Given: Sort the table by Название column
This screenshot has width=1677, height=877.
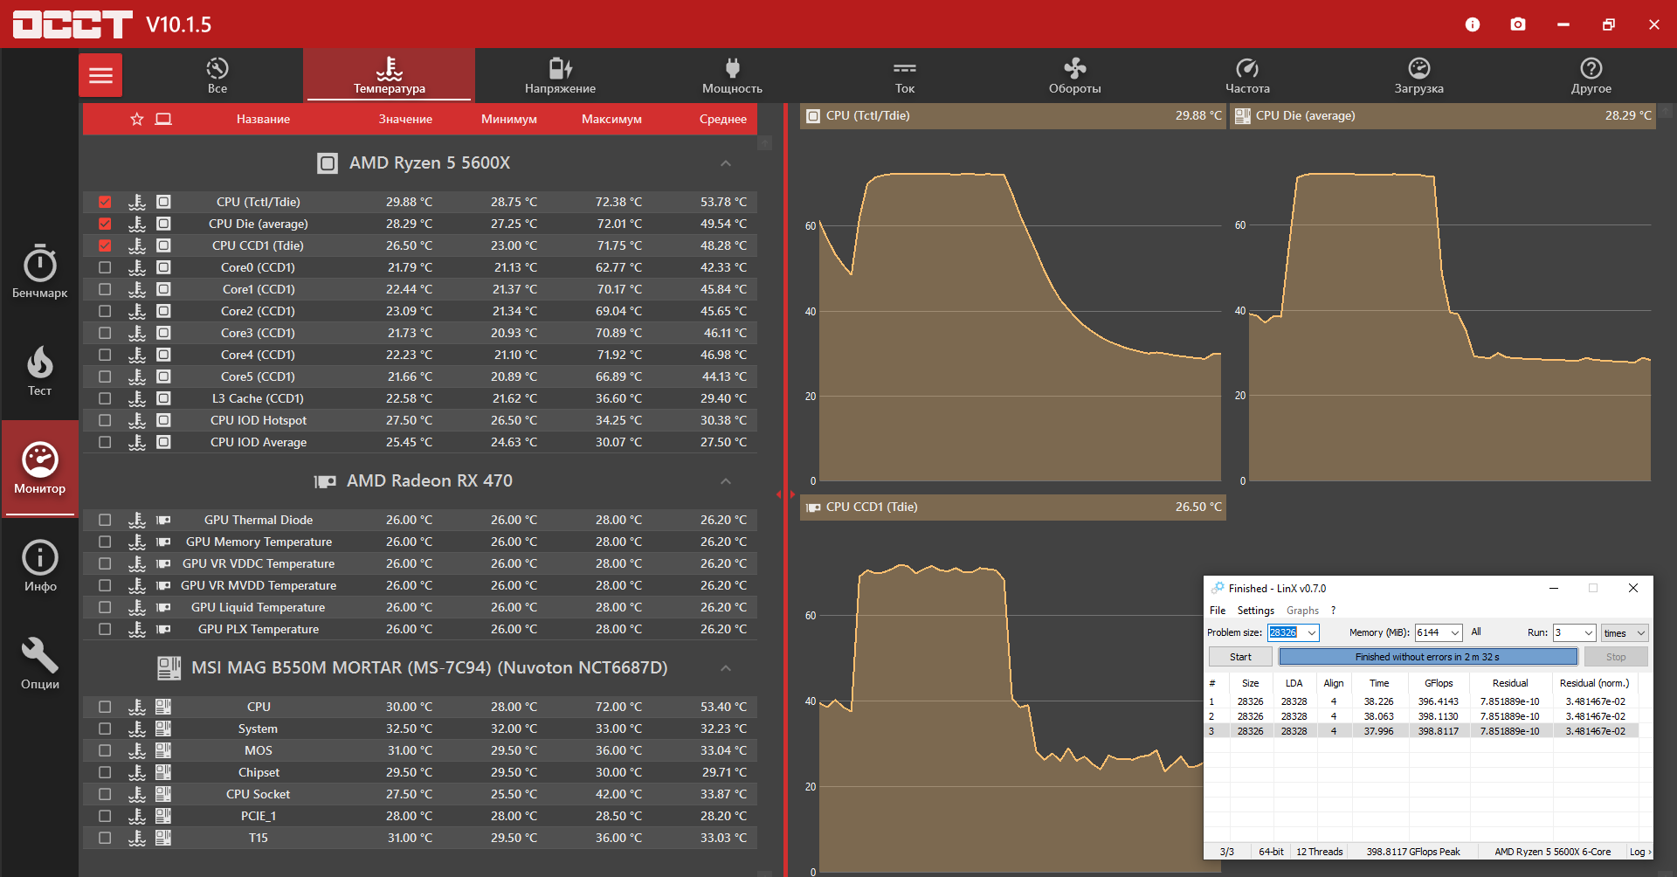Looking at the screenshot, I should click(x=263, y=119).
